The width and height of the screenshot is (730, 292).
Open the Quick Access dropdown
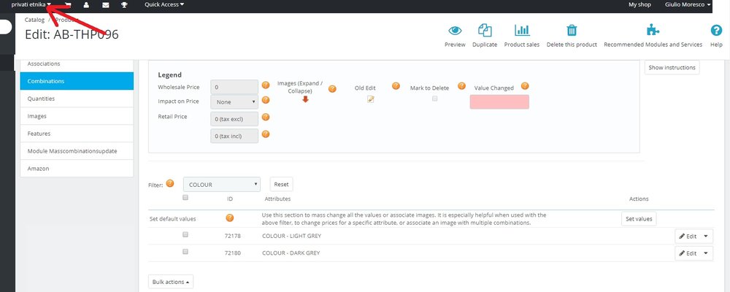click(164, 4)
